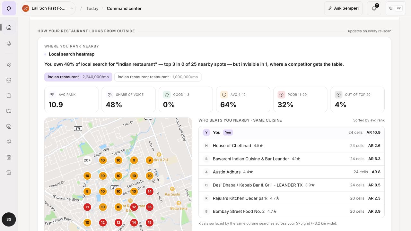Open the notifications bell with 7 badge
The width and height of the screenshot is (411, 231).
(374, 8)
